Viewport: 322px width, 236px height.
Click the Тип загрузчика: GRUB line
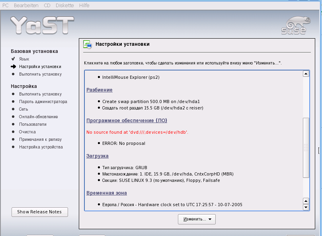(125, 168)
